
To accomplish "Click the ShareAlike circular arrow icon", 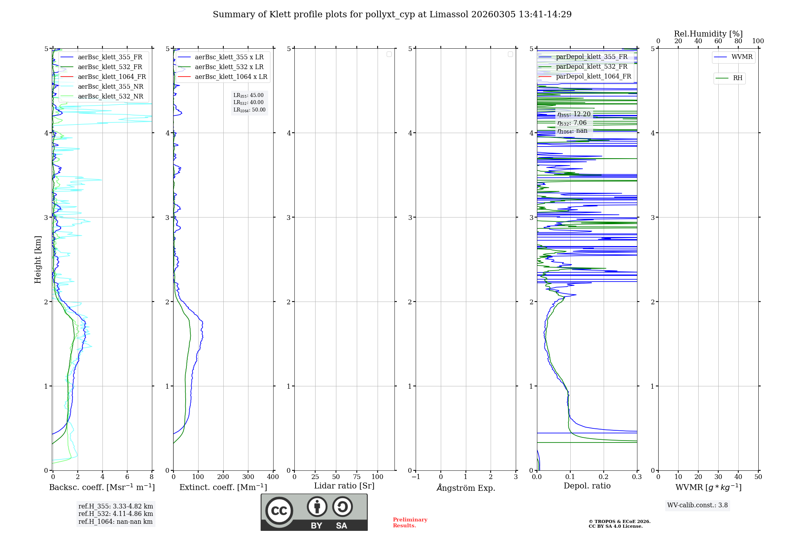I will tap(342, 507).
